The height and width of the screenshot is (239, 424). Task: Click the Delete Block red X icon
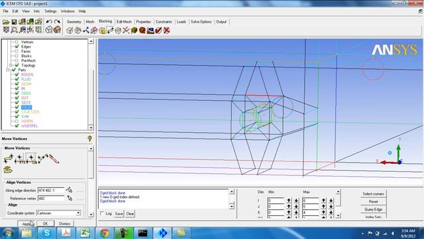(166, 31)
